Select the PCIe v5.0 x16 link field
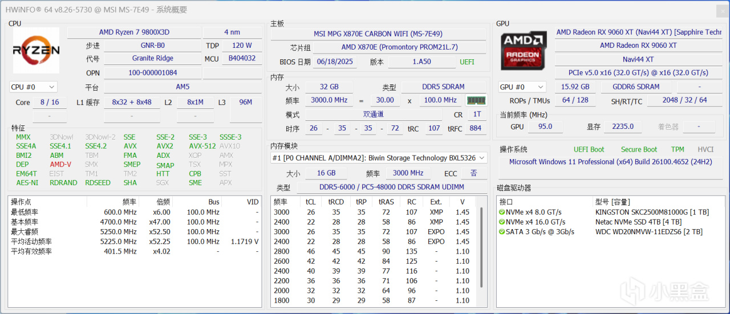Image resolution: width=730 pixels, height=314 pixels. coord(638,73)
